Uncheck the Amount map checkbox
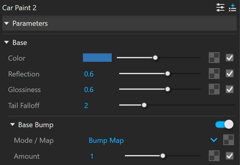The image size is (240, 165). (x=229, y=156)
